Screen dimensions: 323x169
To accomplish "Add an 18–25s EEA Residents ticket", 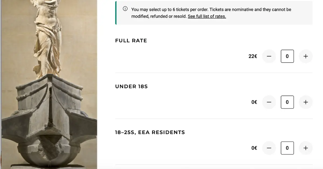I will [x=306, y=148].
